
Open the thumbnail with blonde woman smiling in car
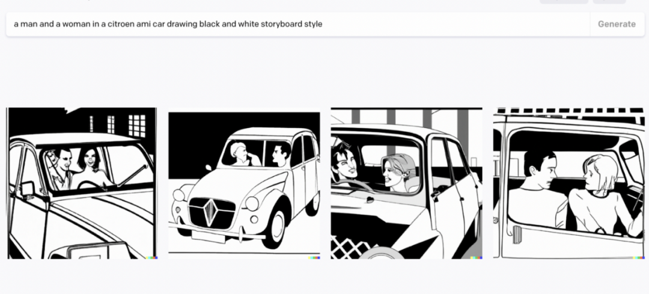click(x=406, y=183)
